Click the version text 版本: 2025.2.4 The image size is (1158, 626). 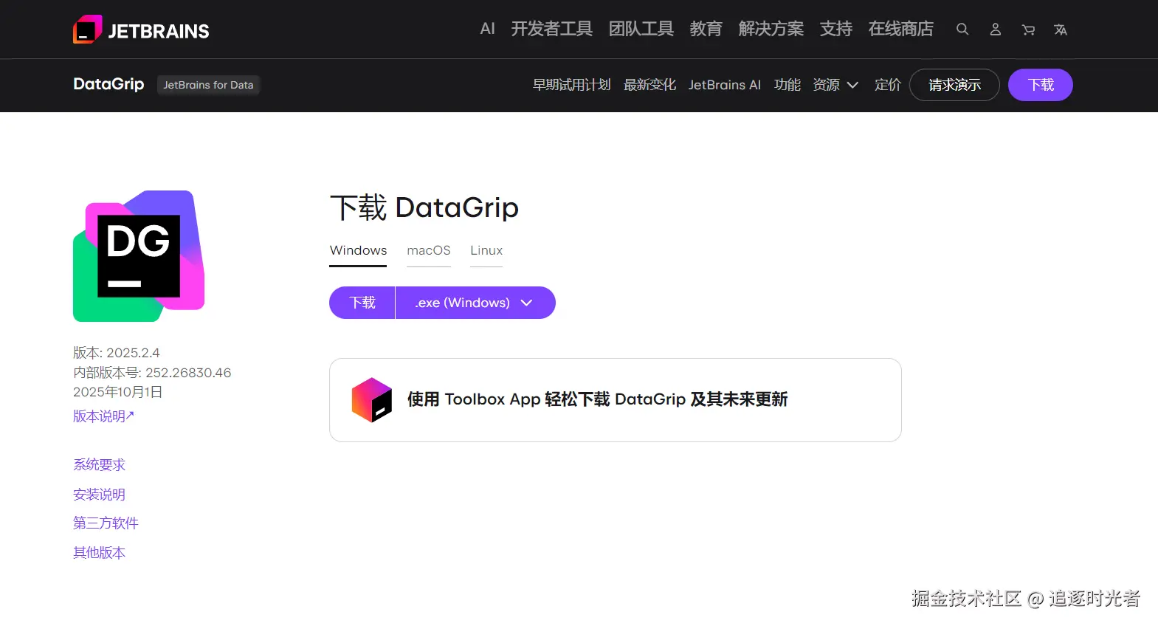(117, 353)
